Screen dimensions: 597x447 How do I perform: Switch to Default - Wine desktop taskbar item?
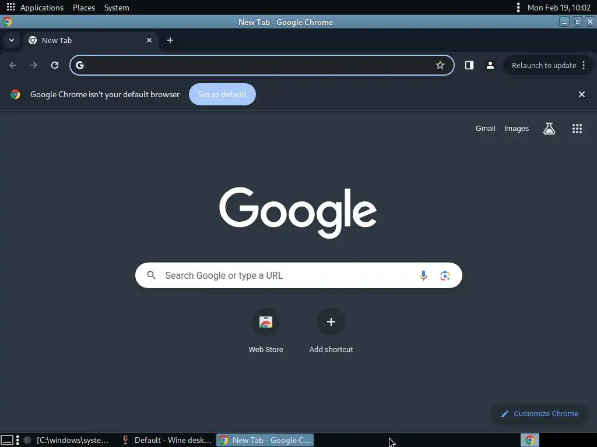[x=166, y=440]
